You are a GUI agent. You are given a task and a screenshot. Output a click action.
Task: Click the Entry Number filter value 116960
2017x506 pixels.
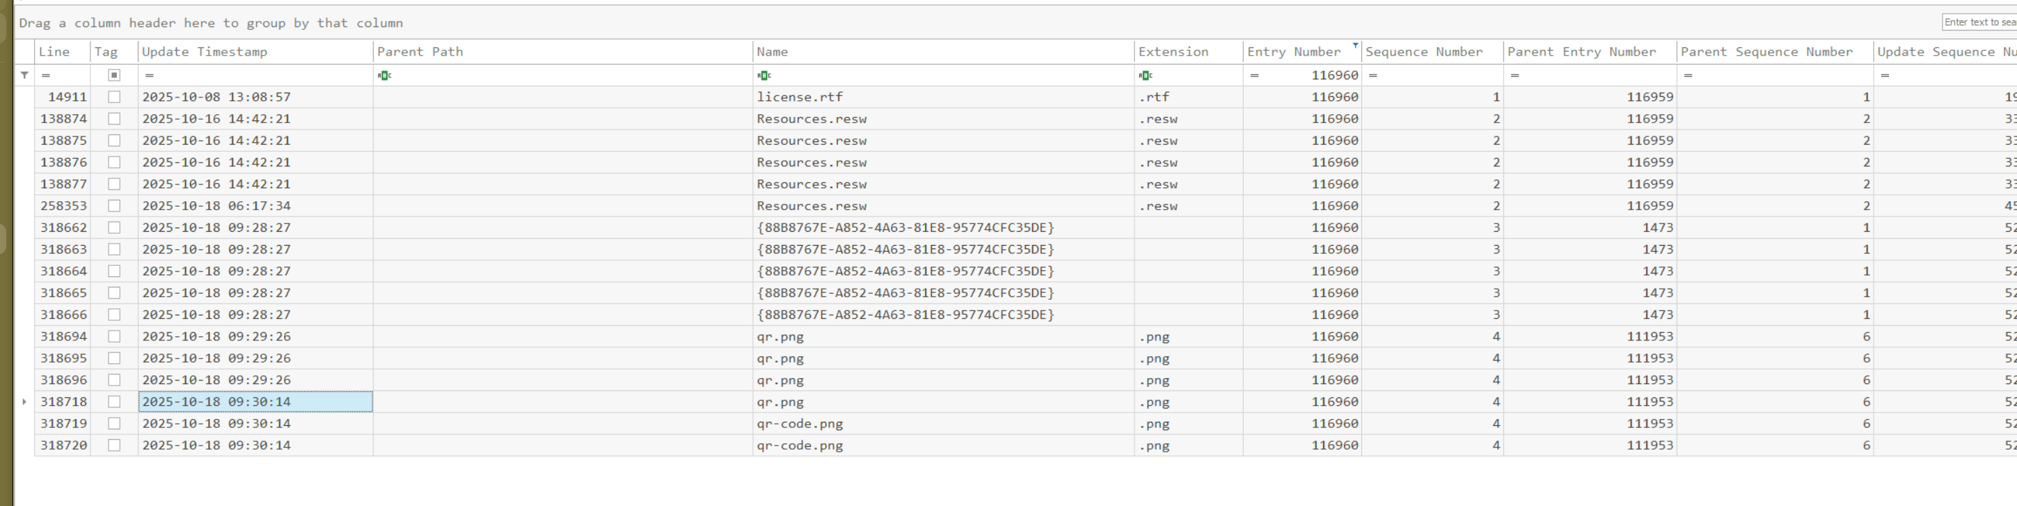coord(1334,75)
